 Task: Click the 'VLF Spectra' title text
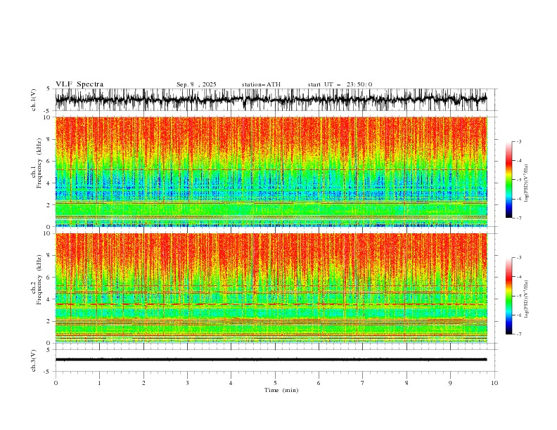coord(79,84)
